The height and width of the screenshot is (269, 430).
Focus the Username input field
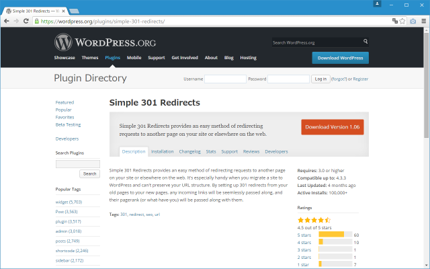(225, 79)
